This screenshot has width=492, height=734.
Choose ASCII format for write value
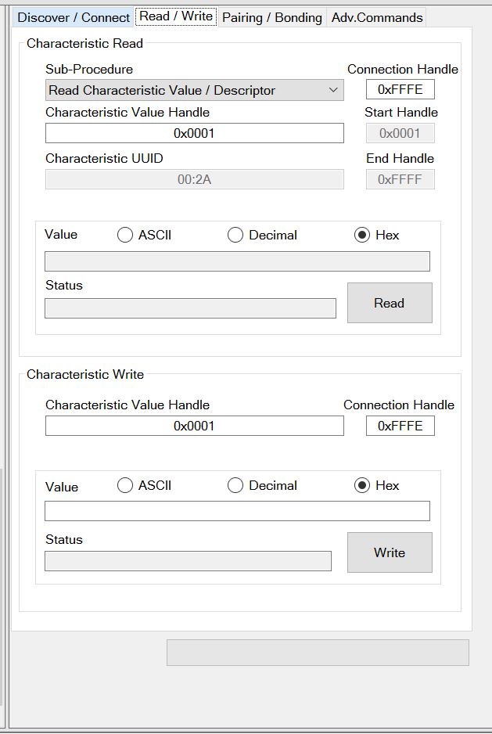125,485
